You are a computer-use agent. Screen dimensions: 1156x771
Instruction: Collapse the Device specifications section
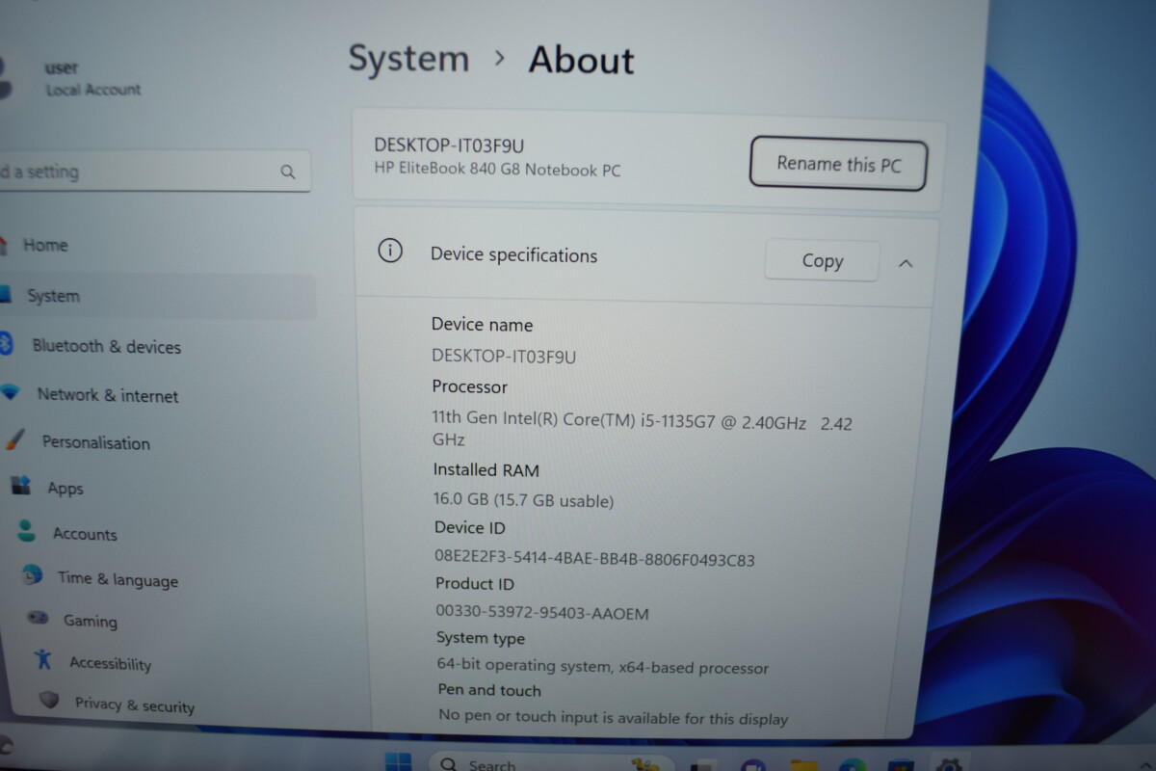click(x=906, y=263)
